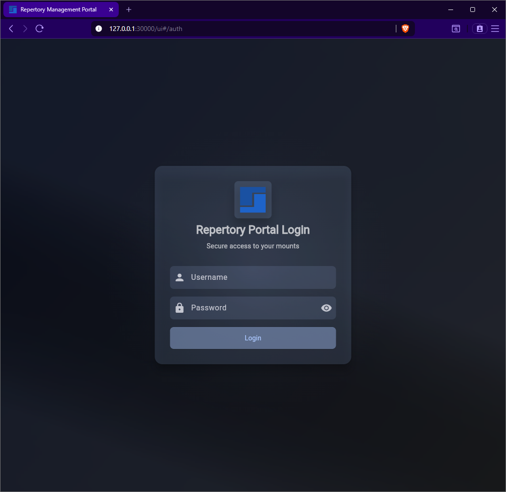This screenshot has width=506, height=492.
Task: Focus the Username input field
Action: pos(258,277)
